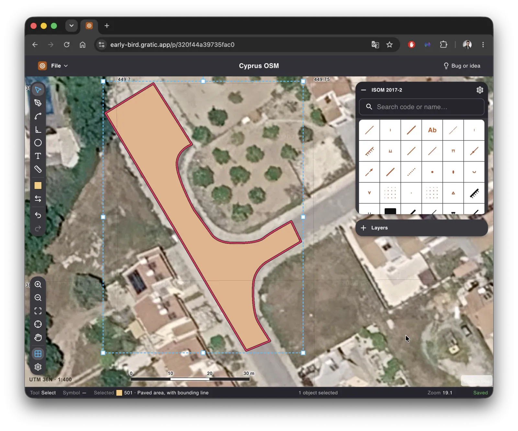This screenshot has width=518, height=431.
Task: Switch to the Gratic browser tab
Action: click(89, 26)
